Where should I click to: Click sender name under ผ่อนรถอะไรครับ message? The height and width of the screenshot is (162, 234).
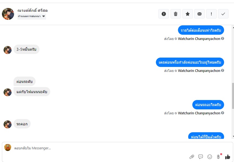click(199, 113)
